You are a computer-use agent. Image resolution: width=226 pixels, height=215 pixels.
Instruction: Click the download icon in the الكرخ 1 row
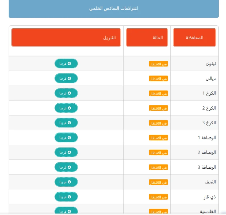pos(69,93)
